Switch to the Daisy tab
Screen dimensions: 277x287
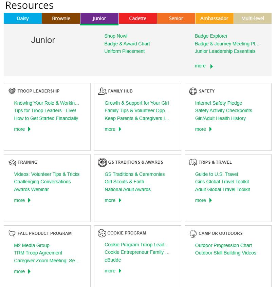(x=23, y=18)
